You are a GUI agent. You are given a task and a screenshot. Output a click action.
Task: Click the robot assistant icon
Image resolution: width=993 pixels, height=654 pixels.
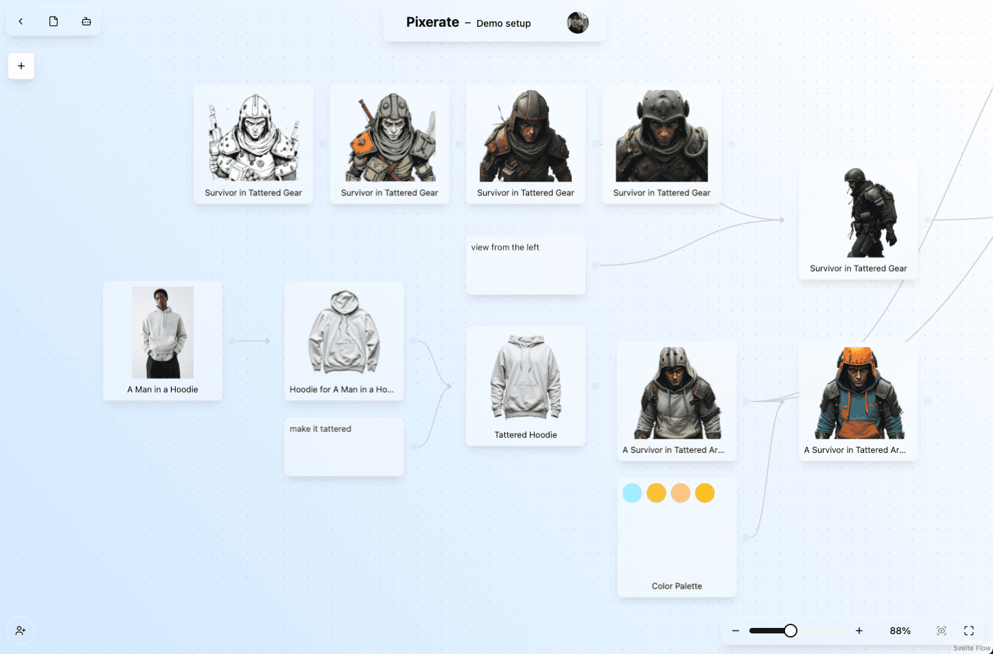86,21
